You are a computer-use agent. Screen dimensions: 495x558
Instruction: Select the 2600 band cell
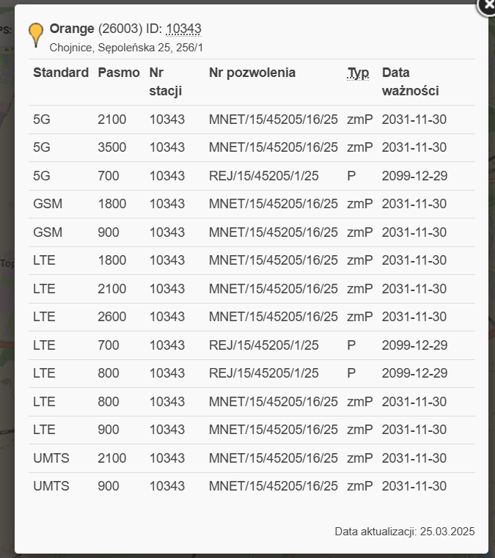tap(111, 317)
